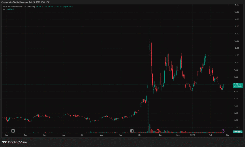
Task: Click the Feb label on time axis
Action: pyautogui.click(x=211, y=135)
